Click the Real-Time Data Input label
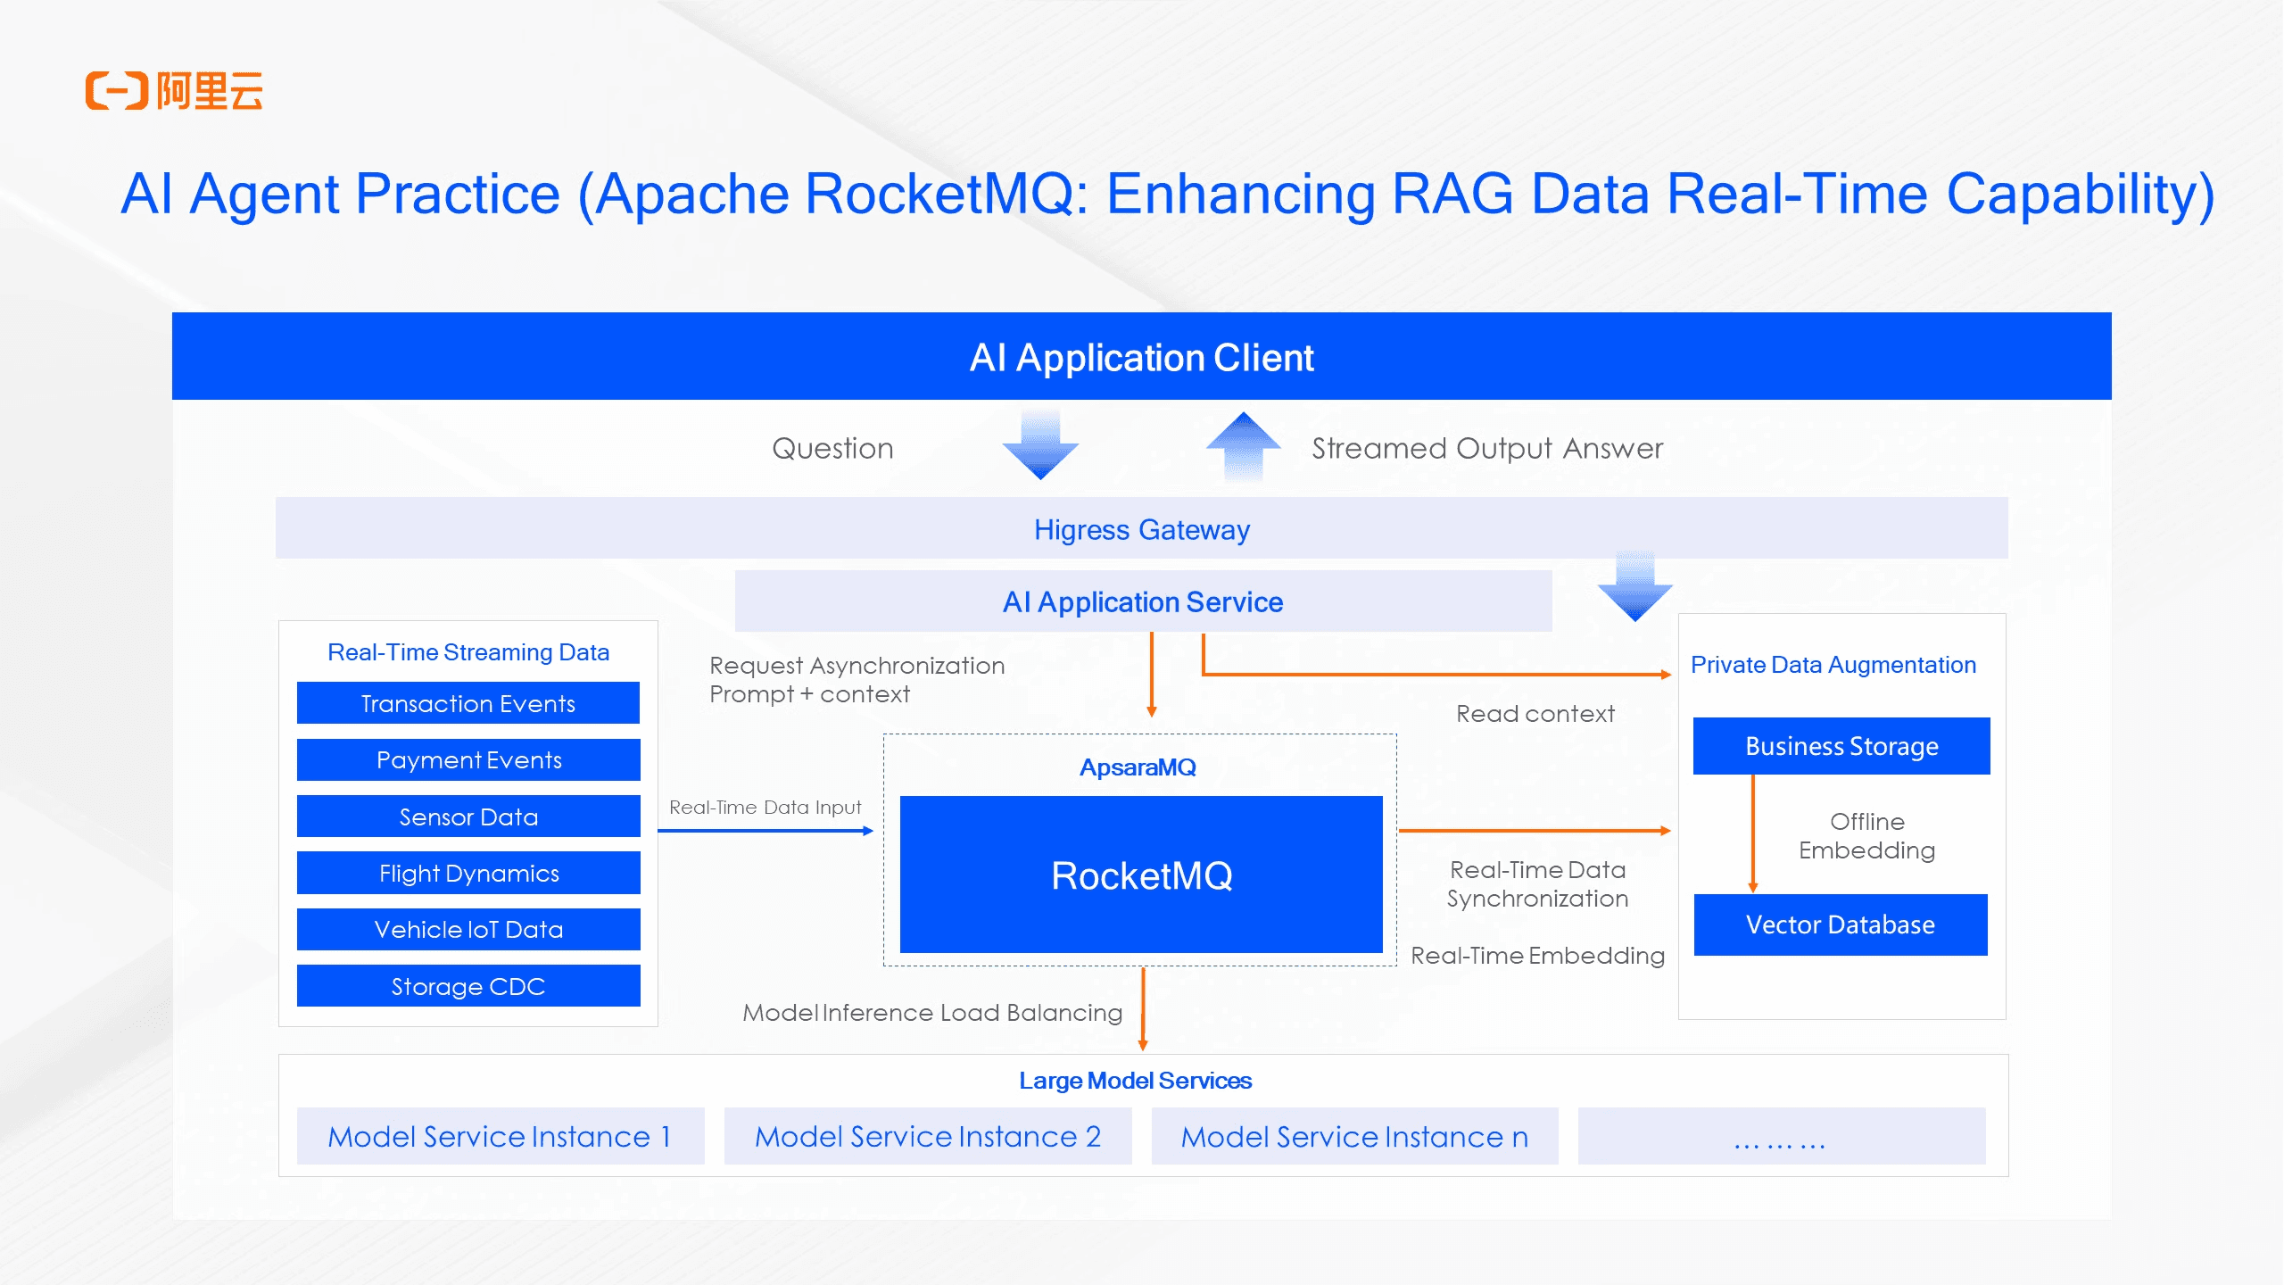Viewport: 2284px width, 1285px height. pyautogui.click(x=765, y=808)
